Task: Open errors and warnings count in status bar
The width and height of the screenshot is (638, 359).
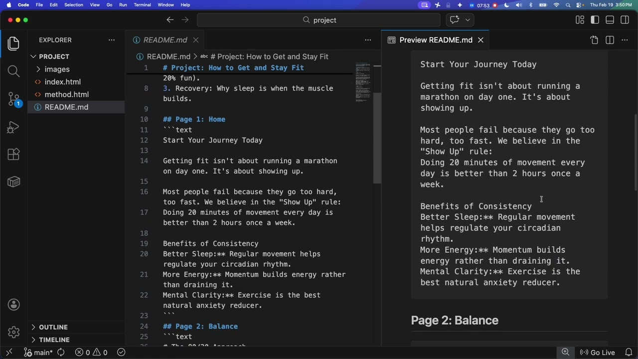Action: coord(91,353)
